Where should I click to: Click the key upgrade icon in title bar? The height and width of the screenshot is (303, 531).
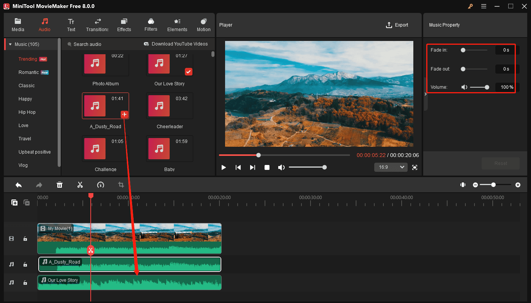pos(470,6)
